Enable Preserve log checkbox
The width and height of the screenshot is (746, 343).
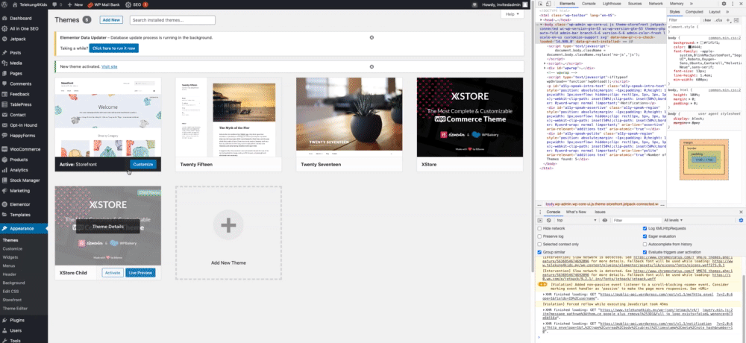539,236
